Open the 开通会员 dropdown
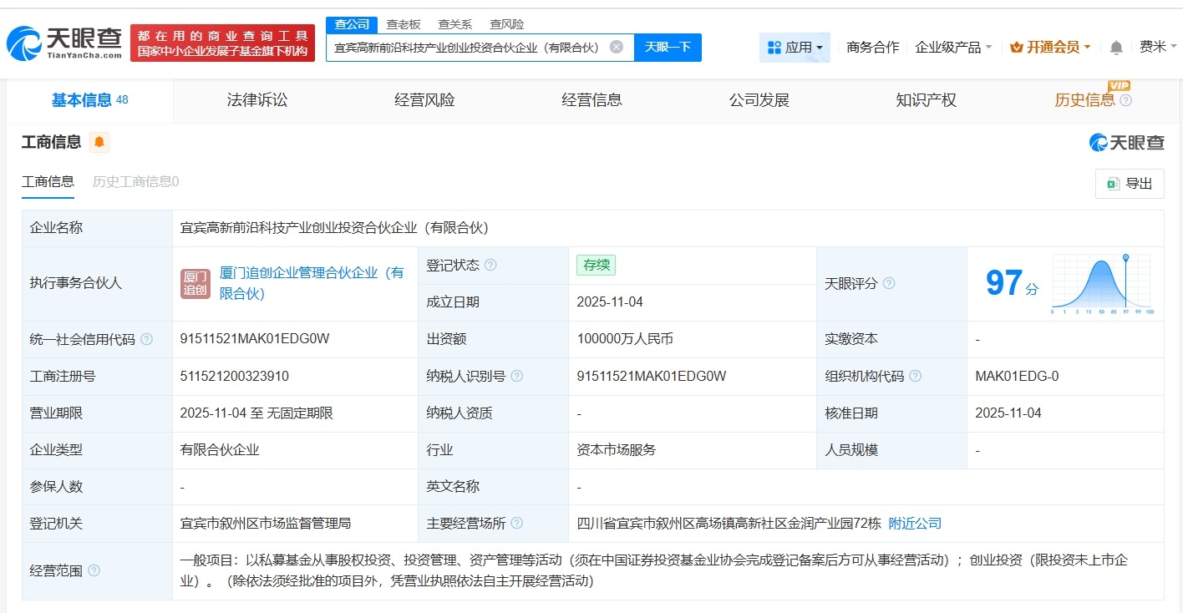Image resolution: width=1183 pixels, height=613 pixels. [x=1049, y=48]
